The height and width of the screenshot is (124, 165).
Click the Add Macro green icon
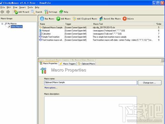coord(58,19)
